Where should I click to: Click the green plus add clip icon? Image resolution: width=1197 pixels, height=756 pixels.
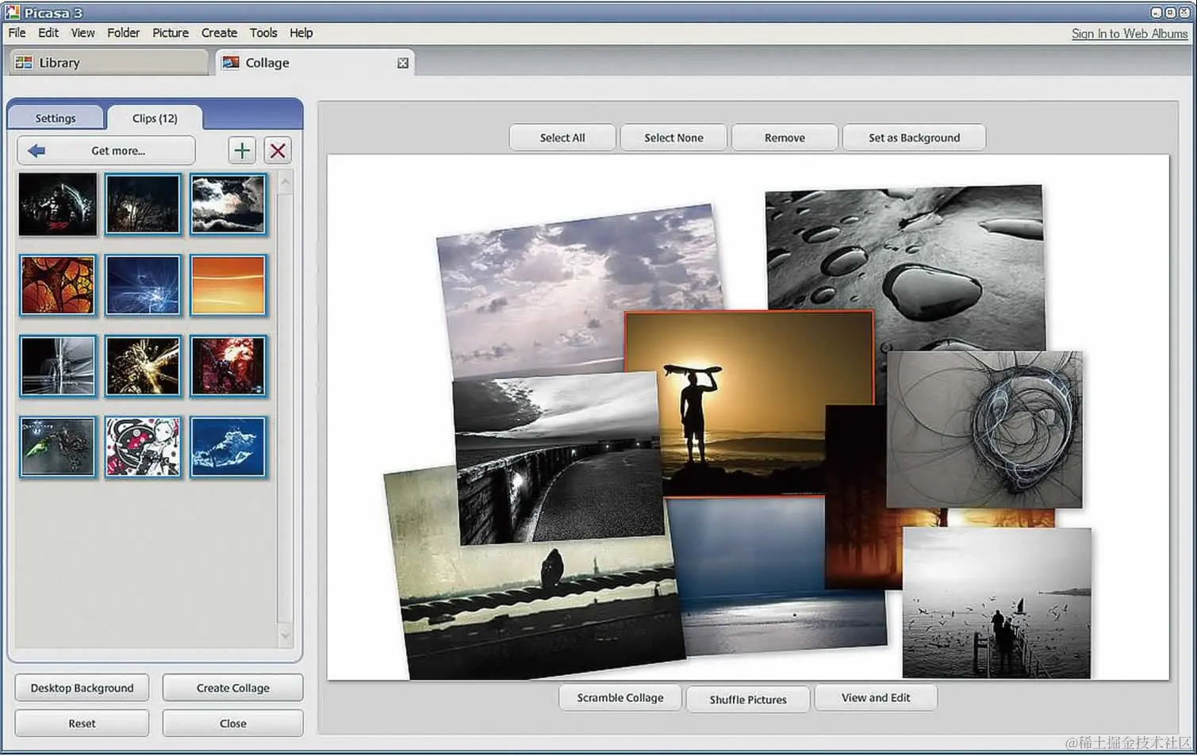(242, 151)
